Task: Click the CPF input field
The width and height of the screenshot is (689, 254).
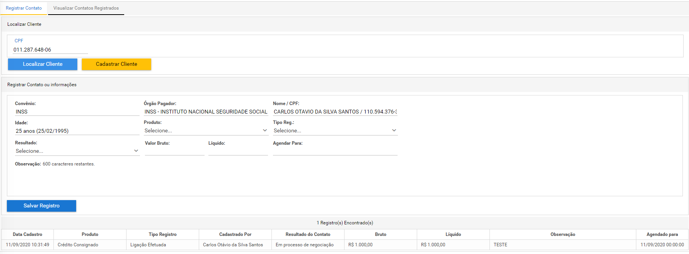Action: tap(50, 50)
